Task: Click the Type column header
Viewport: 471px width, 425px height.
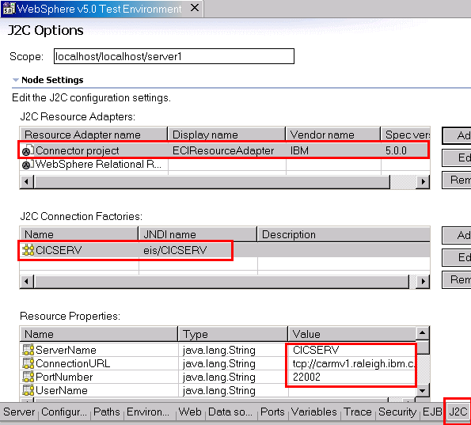Action: click(x=233, y=334)
